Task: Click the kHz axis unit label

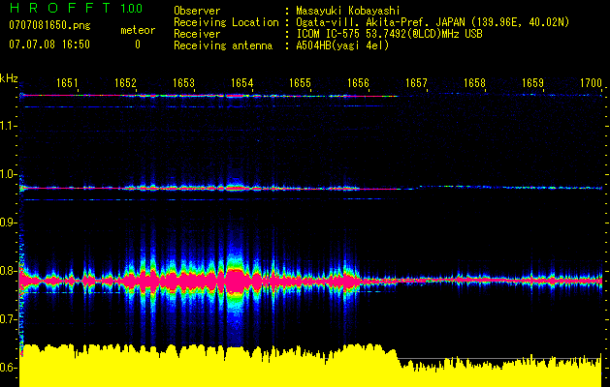Action: [x=9, y=78]
